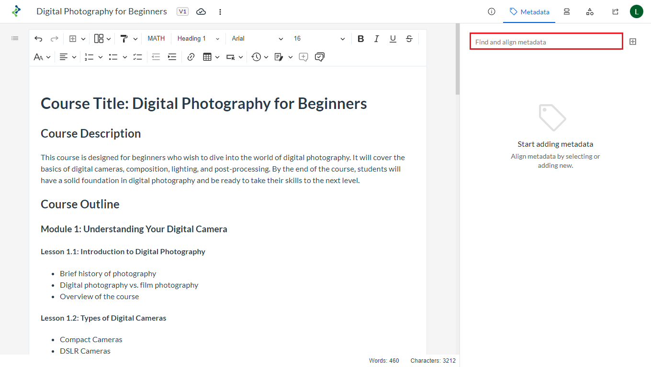This screenshot has width=651, height=367.
Task: Open the add comment icon
Action: [x=303, y=57]
